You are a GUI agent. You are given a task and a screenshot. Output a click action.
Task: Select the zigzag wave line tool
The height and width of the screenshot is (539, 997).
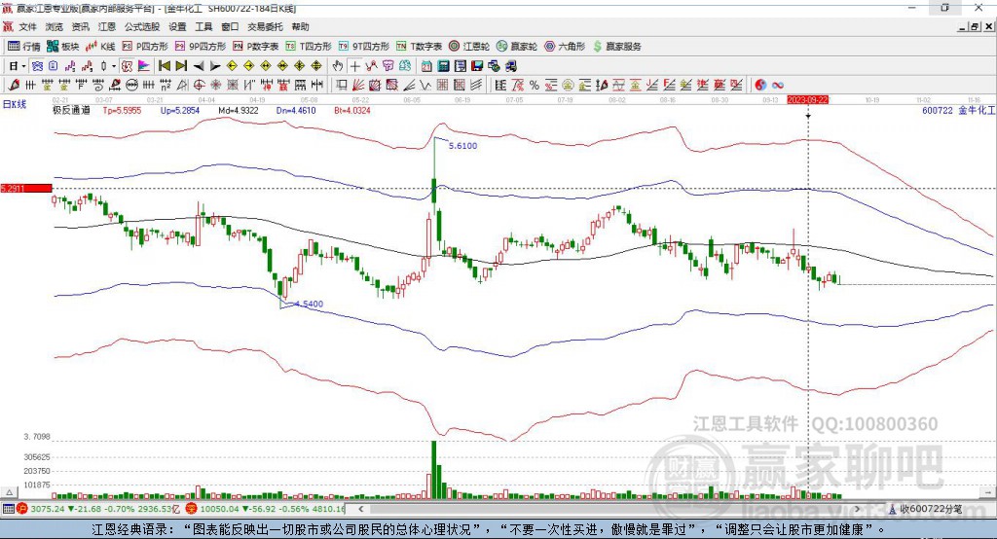point(425,86)
